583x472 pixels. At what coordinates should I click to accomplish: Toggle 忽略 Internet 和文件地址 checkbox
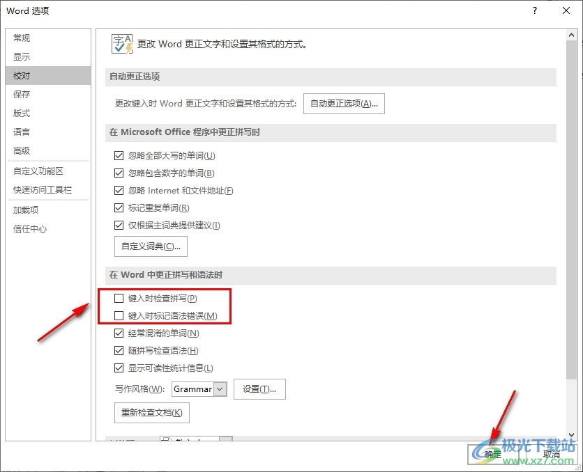click(119, 190)
